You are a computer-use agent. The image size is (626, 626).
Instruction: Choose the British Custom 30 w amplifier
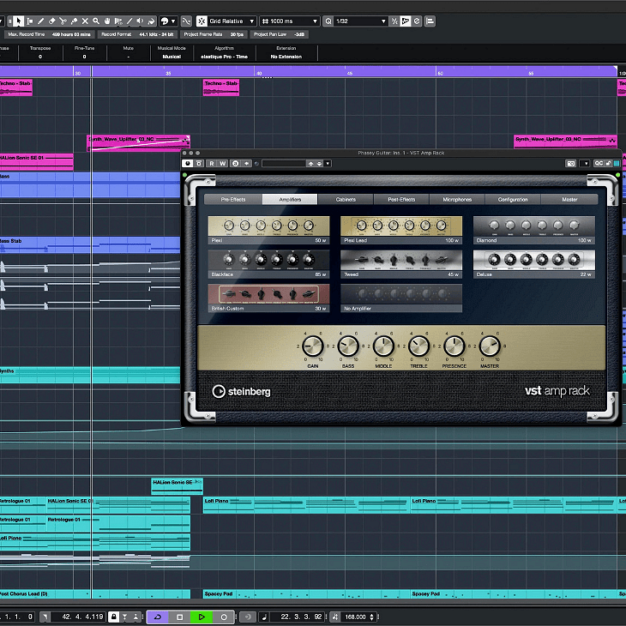tap(268, 298)
